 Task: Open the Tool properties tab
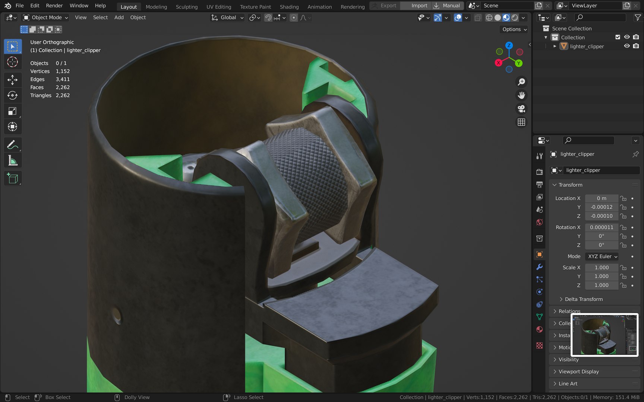tap(539, 156)
